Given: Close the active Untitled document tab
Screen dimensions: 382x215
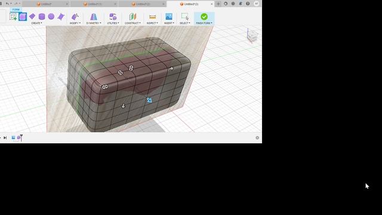Looking at the screenshot, I should (x=211, y=4).
